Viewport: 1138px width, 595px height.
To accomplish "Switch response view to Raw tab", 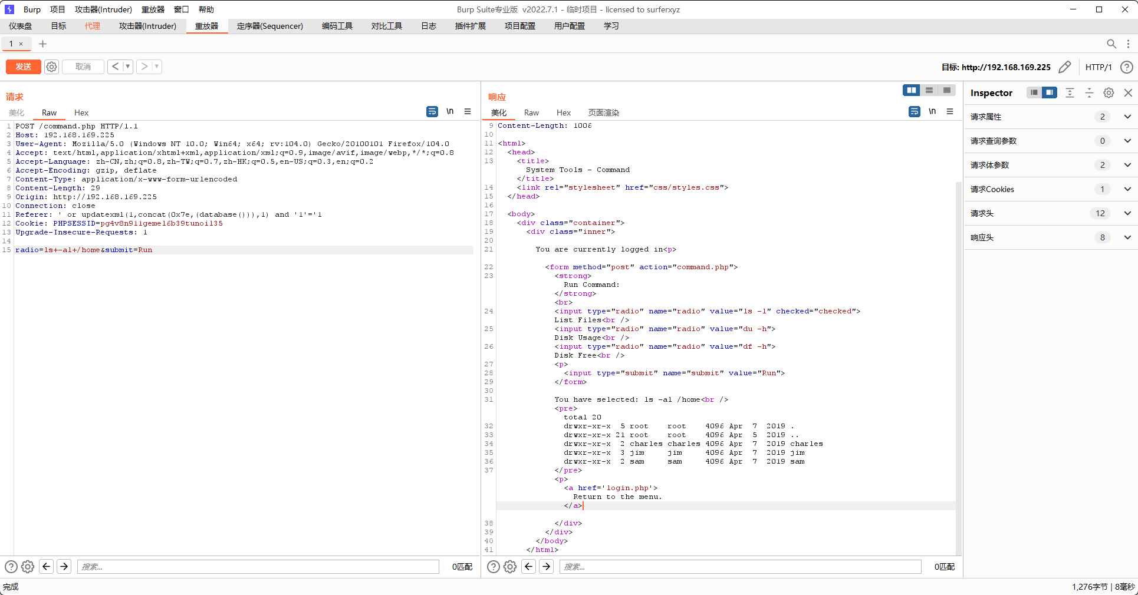I will (x=531, y=113).
